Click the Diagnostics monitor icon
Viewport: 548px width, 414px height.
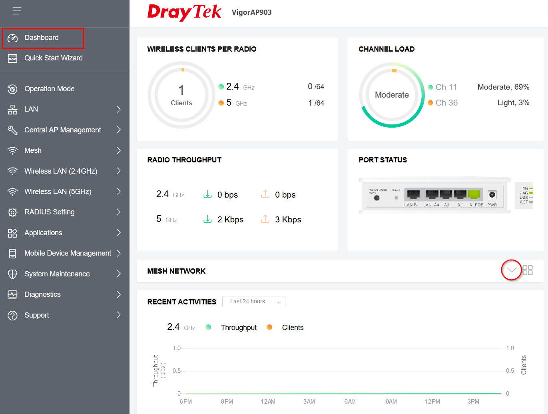[x=13, y=295]
